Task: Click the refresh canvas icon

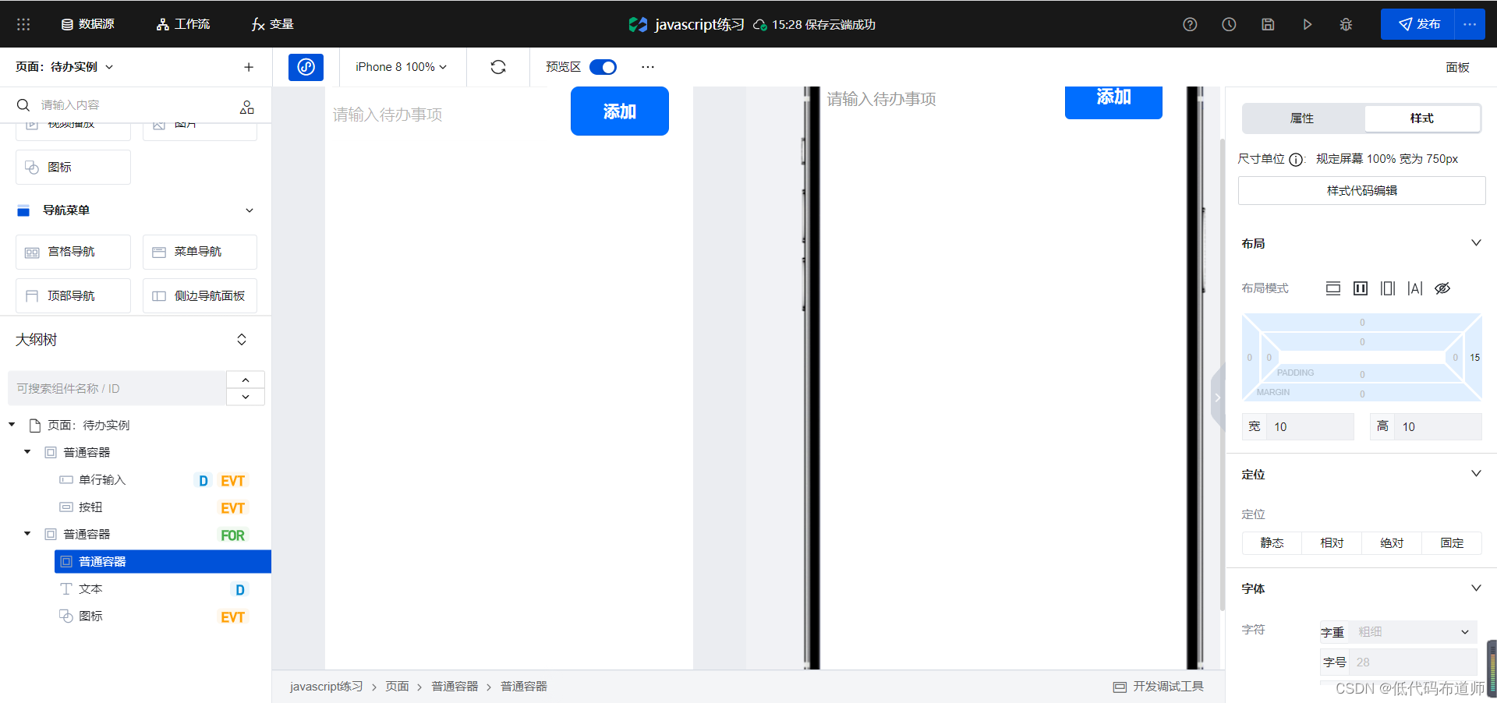Action: point(498,67)
